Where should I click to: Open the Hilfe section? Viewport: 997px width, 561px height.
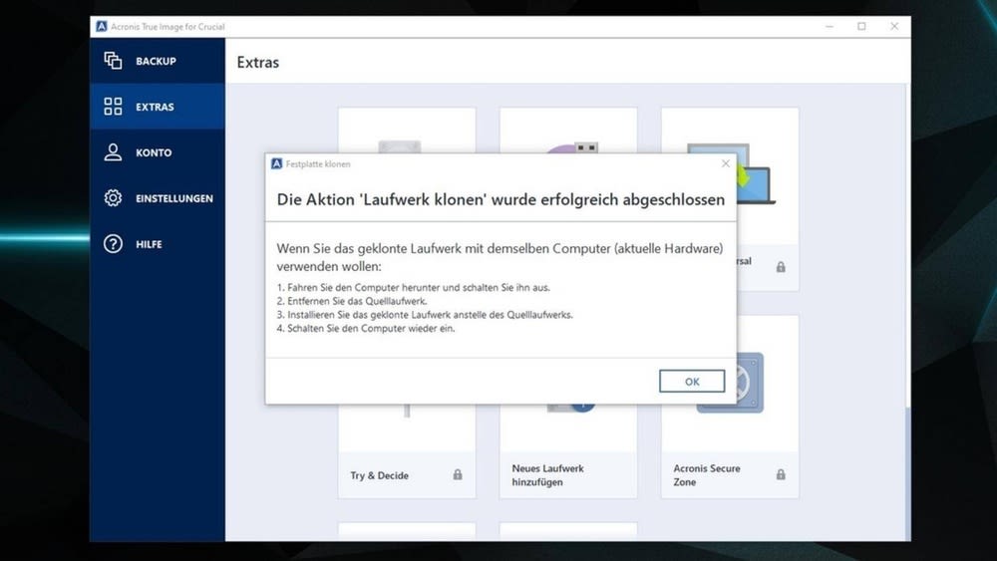tap(158, 244)
